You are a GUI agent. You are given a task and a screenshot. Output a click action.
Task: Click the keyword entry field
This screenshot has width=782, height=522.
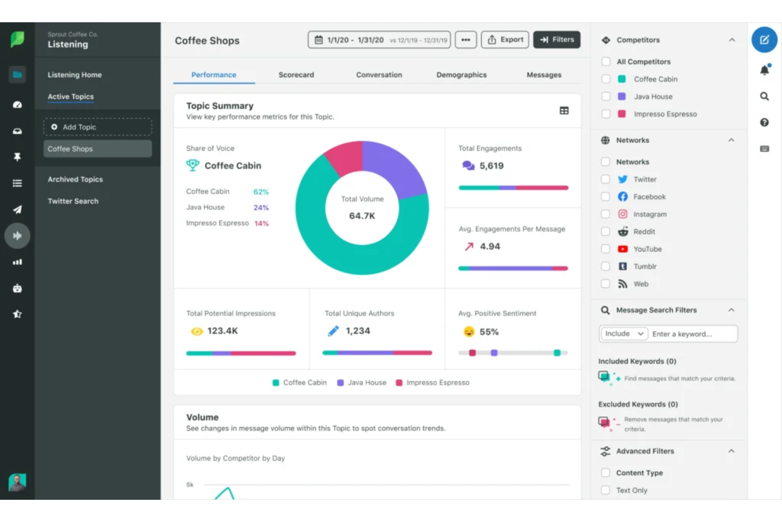click(693, 333)
